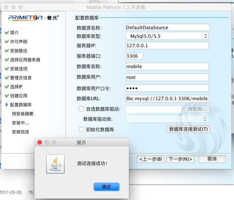Click the green check beside 安装选项
The height and width of the screenshot is (200, 234).
click(x=7, y=69)
